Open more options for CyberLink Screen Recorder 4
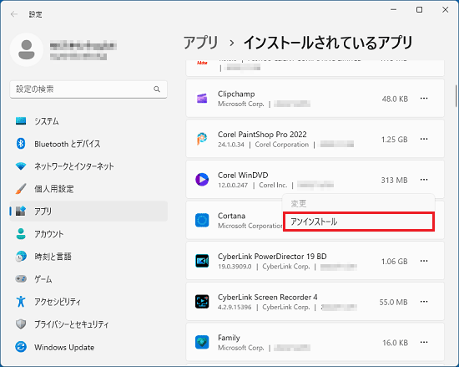This screenshot has width=459, height=367. 424,302
